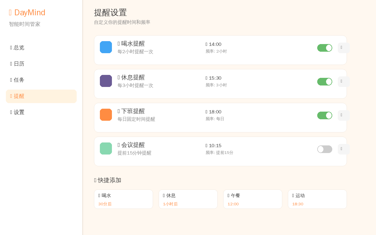This screenshot has height=235, width=376.
Task: Quick add 喝水 30分后 reminder
Action: (x=123, y=199)
